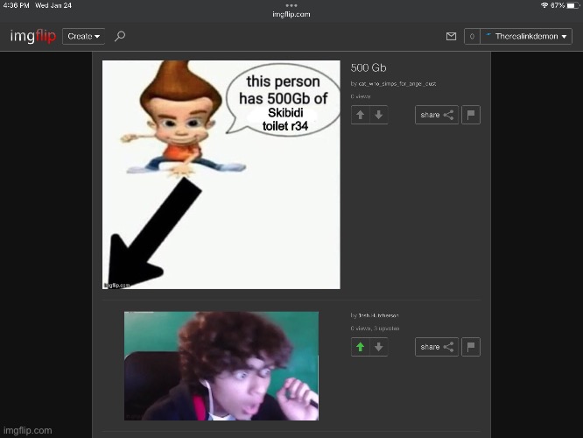The width and height of the screenshot is (583, 438).
Task: Toggle green upvote on Josh Hutcherson post
Action: (360, 347)
